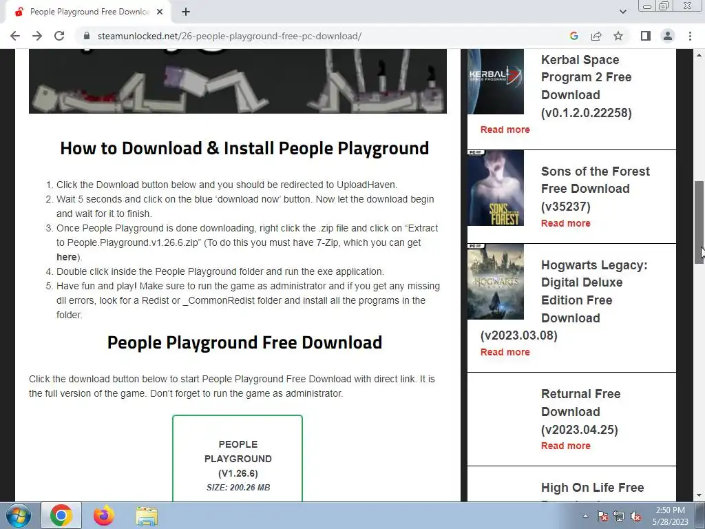This screenshot has width=705, height=529.
Task: Switch to Chrome in taskbar
Action: click(61, 515)
